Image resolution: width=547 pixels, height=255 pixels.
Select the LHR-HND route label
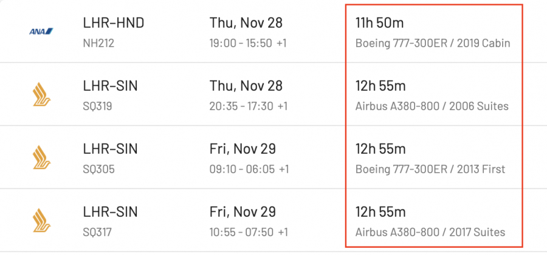(x=113, y=23)
